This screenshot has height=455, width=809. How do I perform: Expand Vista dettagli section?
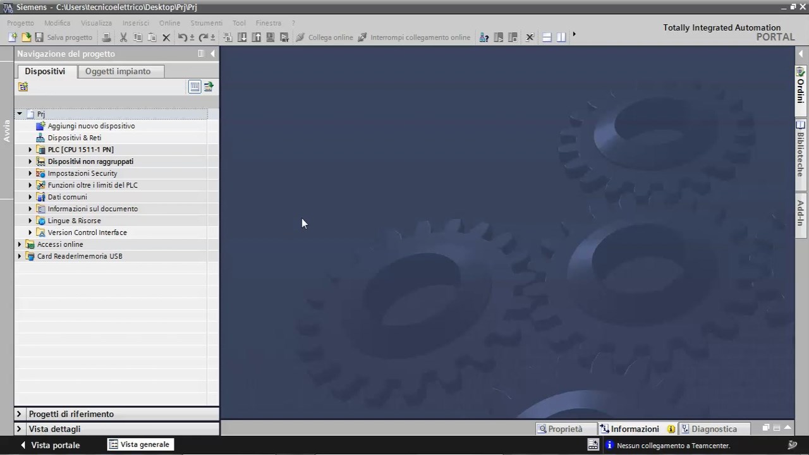pos(19,429)
